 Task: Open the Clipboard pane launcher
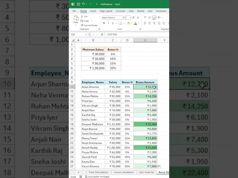click(x=99, y=29)
